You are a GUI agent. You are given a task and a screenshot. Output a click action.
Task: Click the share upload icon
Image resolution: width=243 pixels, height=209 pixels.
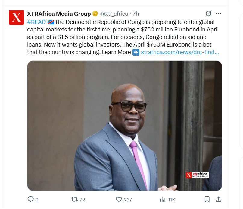218,199
